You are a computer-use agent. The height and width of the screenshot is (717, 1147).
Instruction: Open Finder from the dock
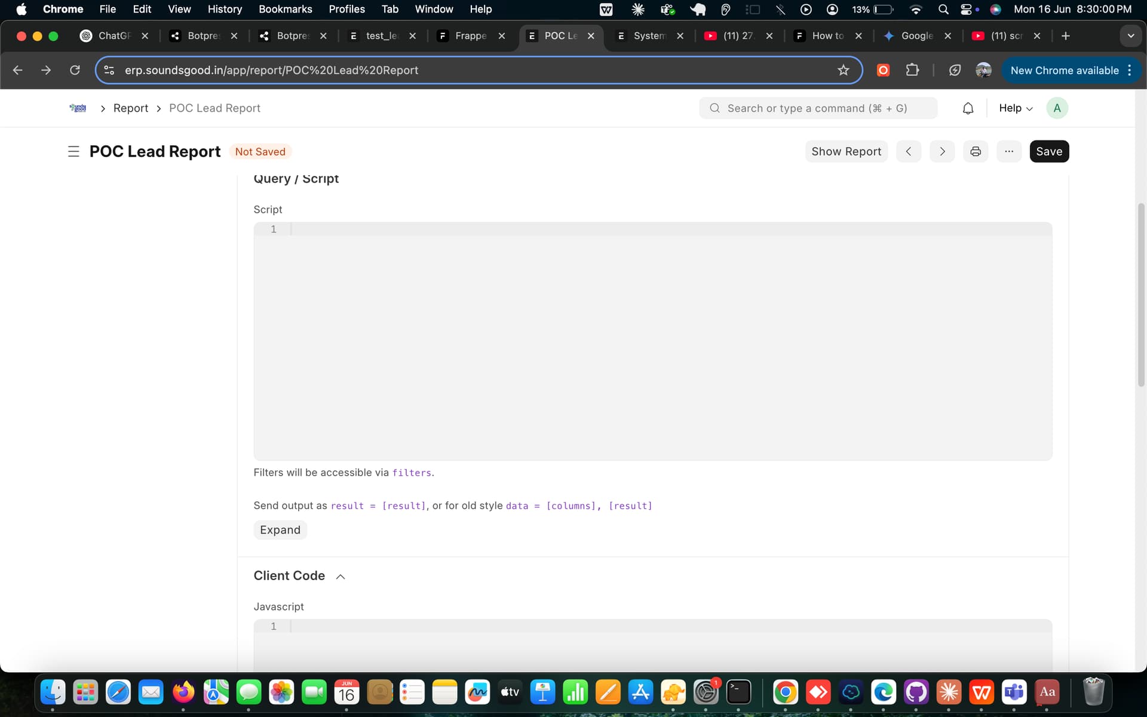(x=53, y=693)
